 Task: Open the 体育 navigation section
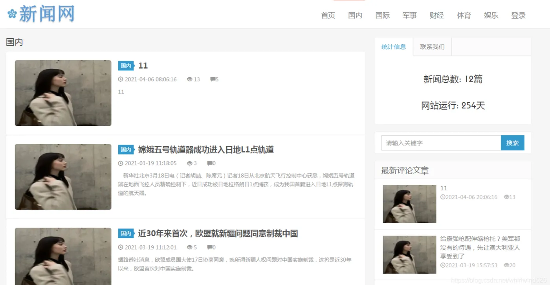pos(464,15)
